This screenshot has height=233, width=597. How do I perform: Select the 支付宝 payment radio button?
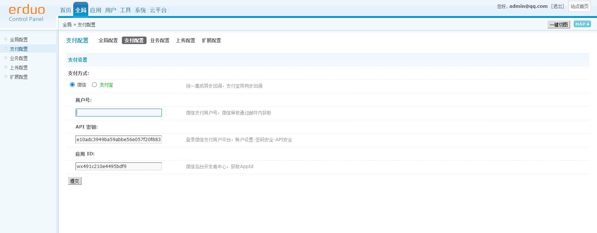click(x=94, y=85)
